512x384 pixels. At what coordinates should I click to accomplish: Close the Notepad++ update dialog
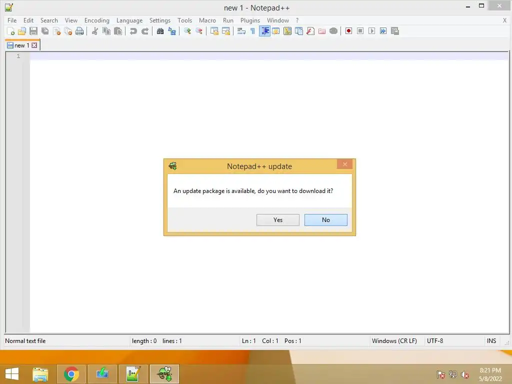(x=345, y=164)
